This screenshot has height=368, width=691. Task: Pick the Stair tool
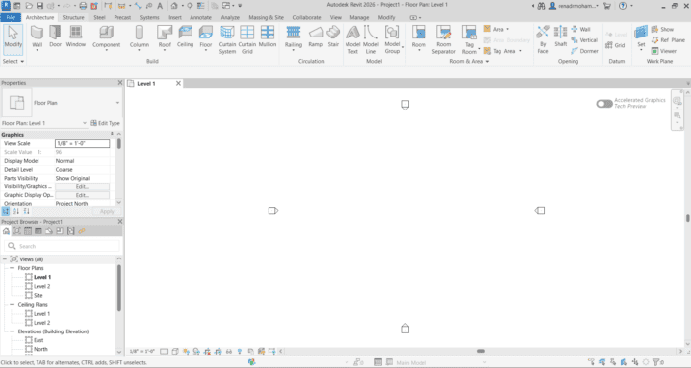(334, 37)
